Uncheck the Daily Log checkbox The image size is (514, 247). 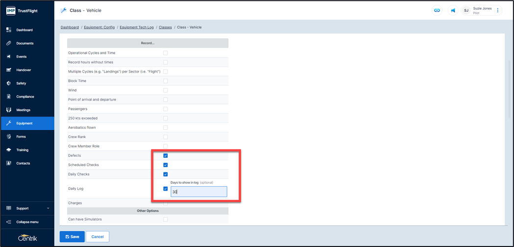pos(166,189)
